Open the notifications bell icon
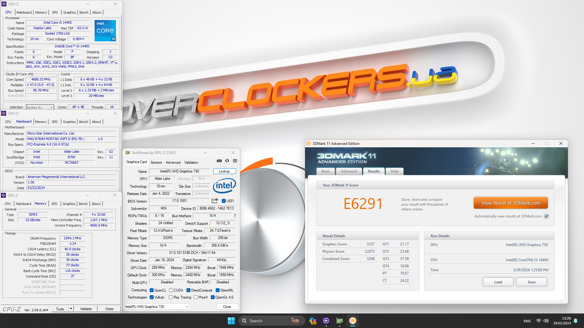The height and width of the screenshot is (328, 584). (x=575, y=321)
